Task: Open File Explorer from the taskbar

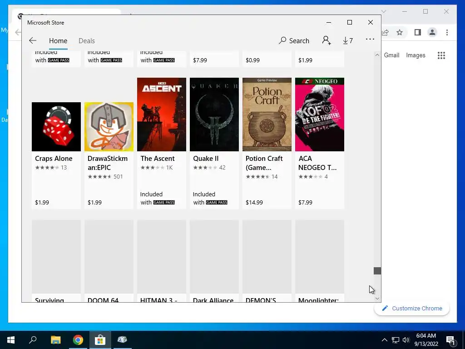Action: 55,340
